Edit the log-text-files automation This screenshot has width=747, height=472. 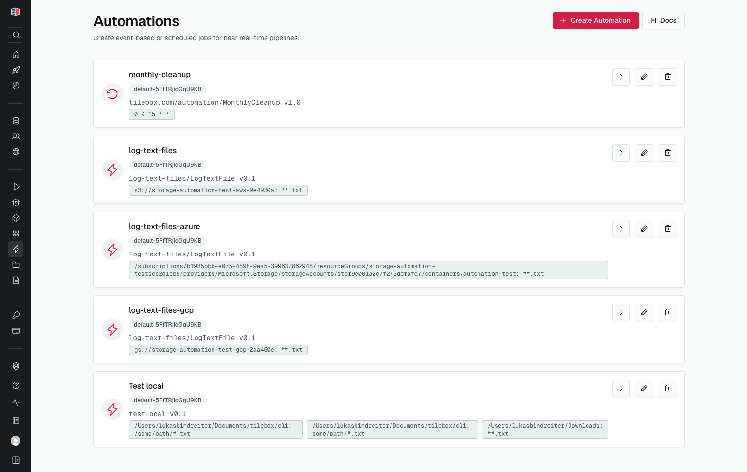pos(644,153)
